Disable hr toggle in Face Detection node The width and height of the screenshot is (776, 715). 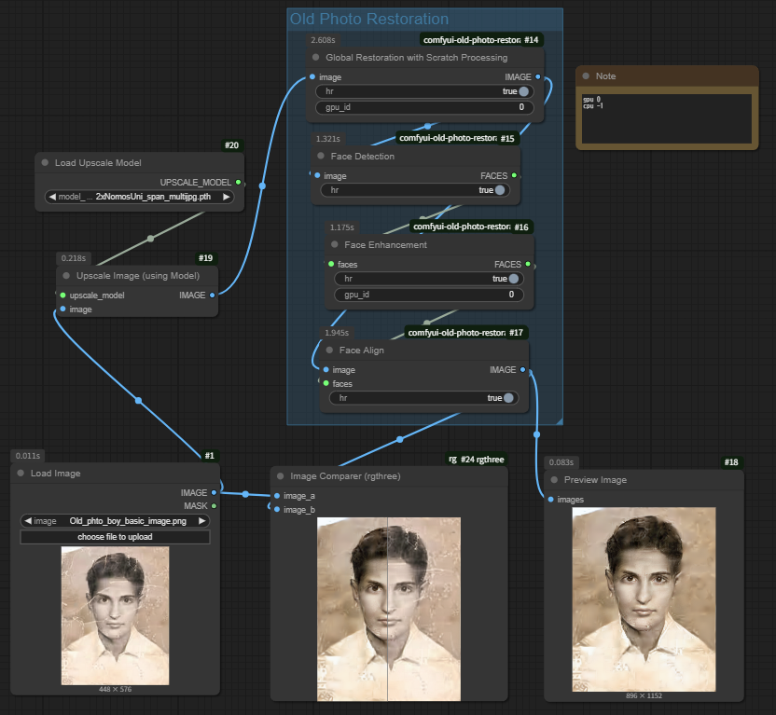pyautogui.click(x=500, y=190)
